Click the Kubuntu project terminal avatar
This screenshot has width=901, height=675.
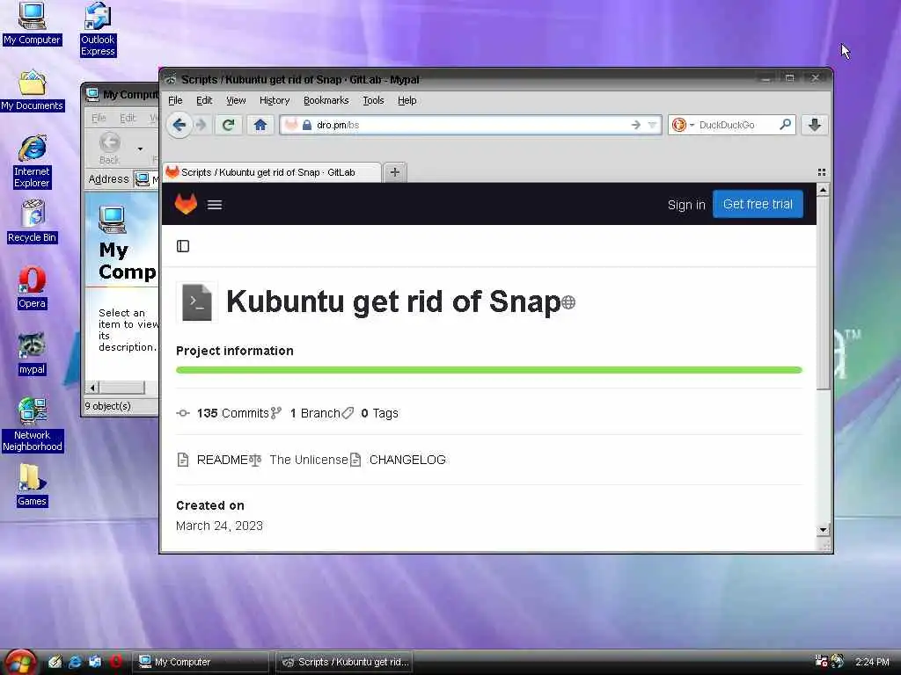coord(196,302)
